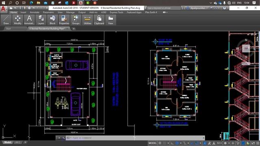Click the Undo arrow in Quick Access toolbar
The image size is (260, 146).
tap(34, 8)
